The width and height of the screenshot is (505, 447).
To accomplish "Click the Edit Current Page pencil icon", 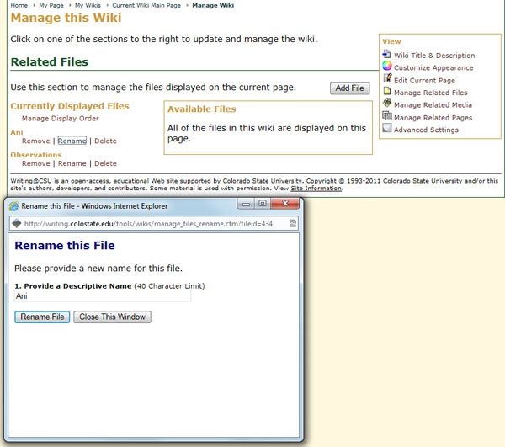I will [x=386, y=79].
